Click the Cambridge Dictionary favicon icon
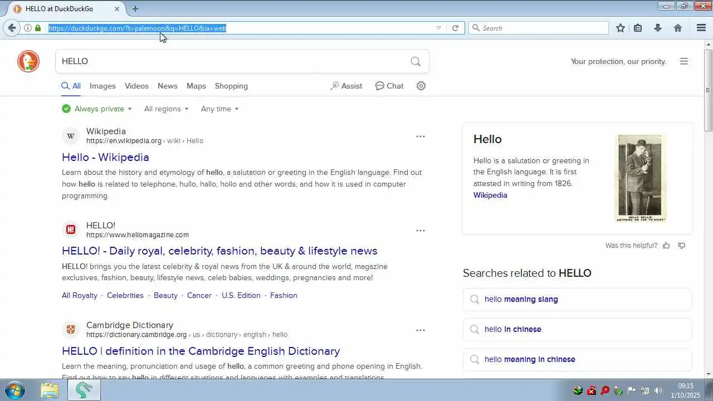713x401 pixels. 71,330
